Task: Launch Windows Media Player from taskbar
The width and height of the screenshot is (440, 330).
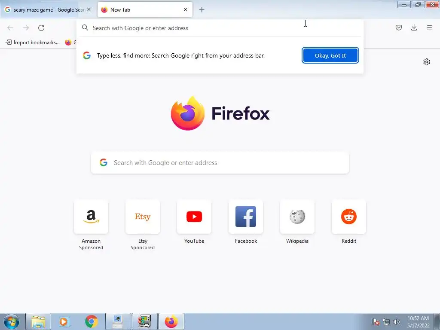Action: 64,321
